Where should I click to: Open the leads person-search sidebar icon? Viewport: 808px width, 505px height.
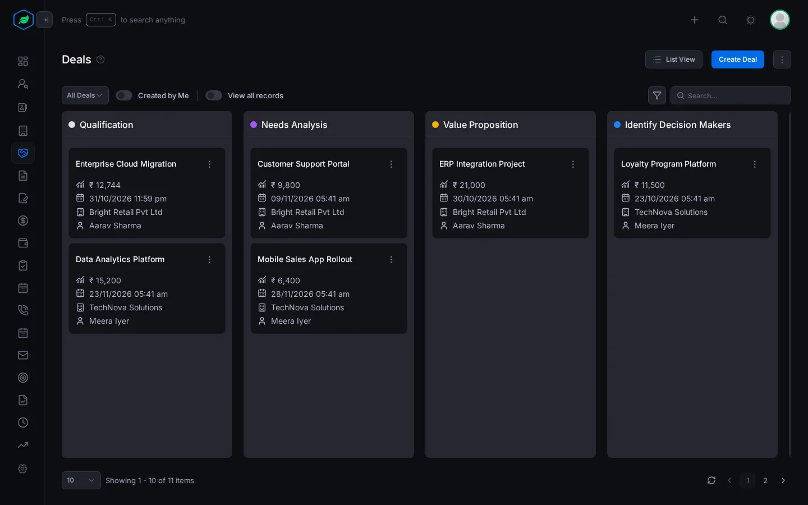pos(23,84)
